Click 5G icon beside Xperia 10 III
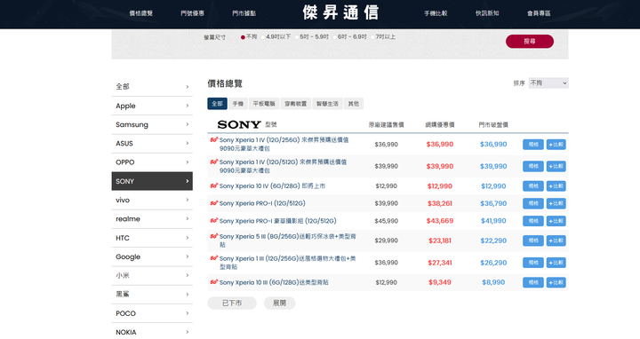 point(214,282)
